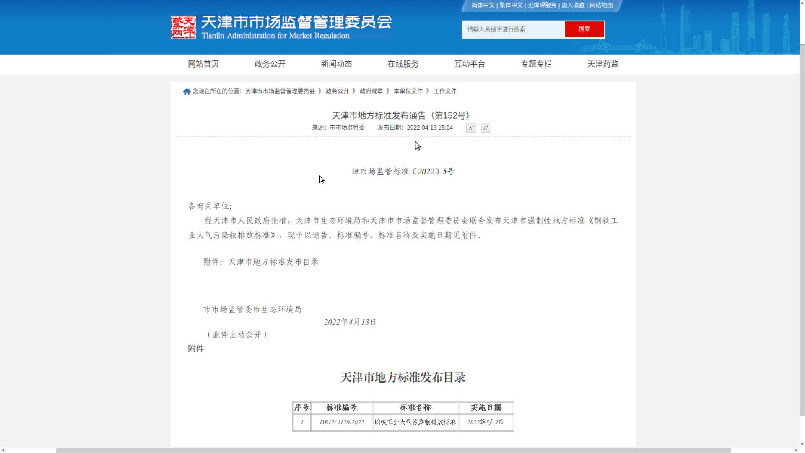Switch to 繁体中文 language link
Image resolution: width=805 pixels, height=453 pixels.
coord(511,5)
